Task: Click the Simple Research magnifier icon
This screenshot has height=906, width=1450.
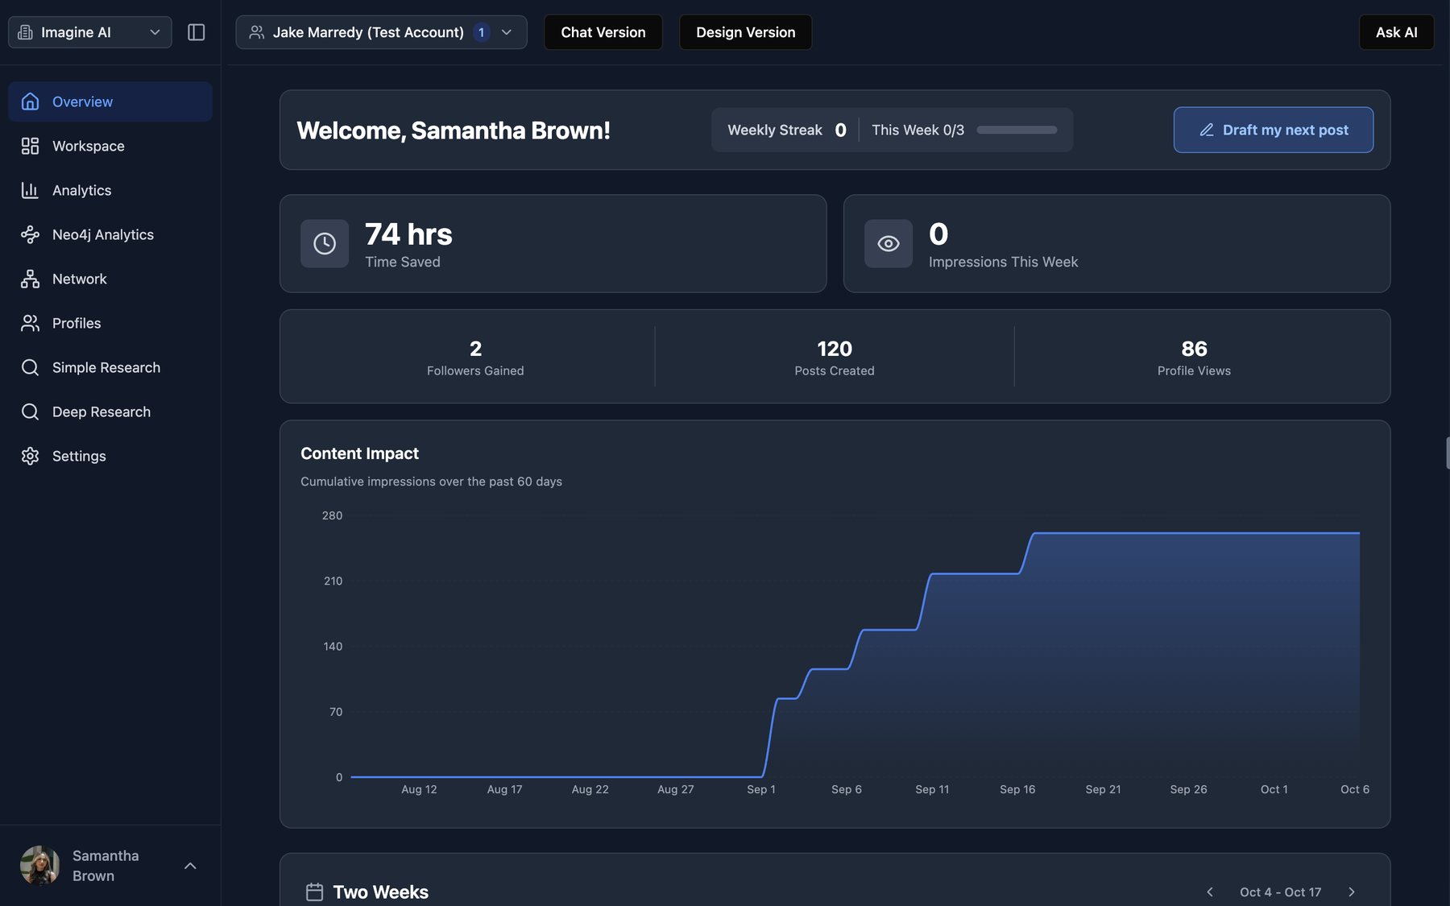Action: coord(30,367)
